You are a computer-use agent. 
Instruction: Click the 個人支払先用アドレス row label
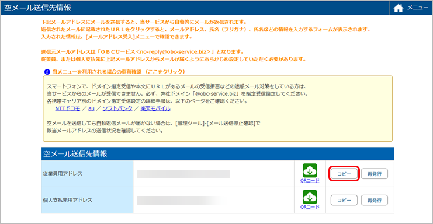point(68,200)
